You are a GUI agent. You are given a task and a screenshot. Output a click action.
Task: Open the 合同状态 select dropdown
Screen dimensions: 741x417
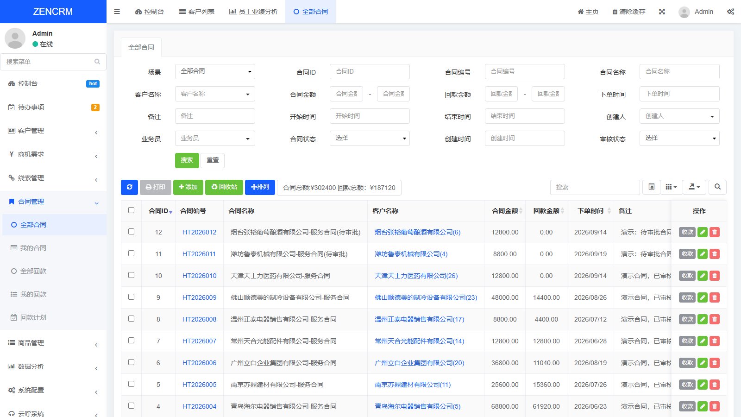[x=370, y=138]
